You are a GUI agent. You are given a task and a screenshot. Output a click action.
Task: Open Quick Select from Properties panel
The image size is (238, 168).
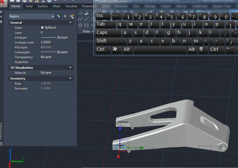click(x=72, y=16)
